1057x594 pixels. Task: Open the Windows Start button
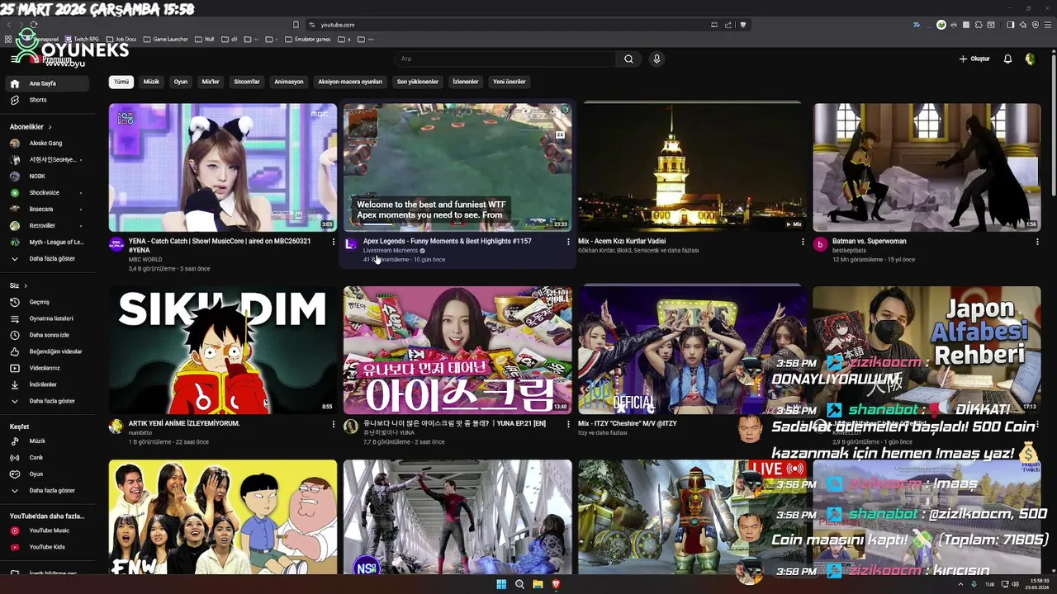(x=501, y=584)
